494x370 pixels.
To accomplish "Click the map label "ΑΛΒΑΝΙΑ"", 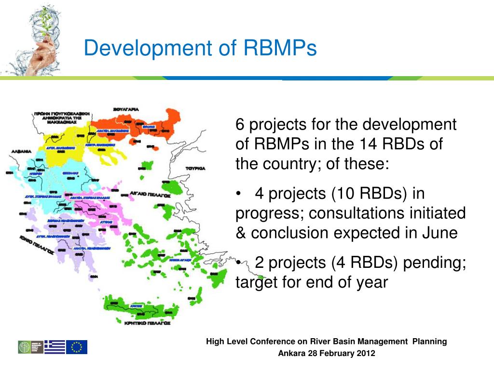I will [21, 152].
